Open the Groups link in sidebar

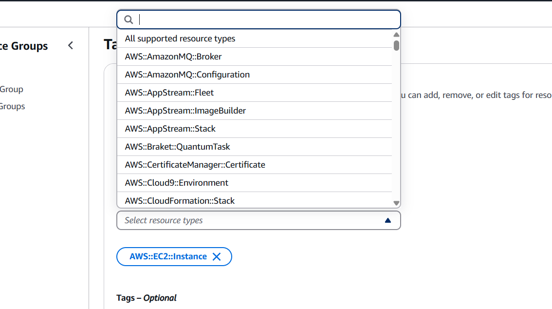[x=12, y=106]
